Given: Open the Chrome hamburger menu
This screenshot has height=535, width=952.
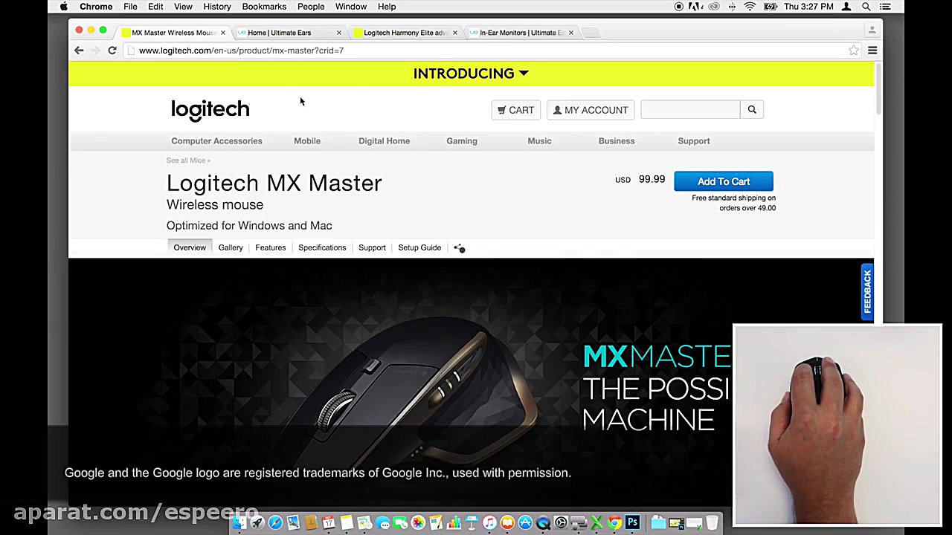Looking at the screenshot, I should point(872,51).
